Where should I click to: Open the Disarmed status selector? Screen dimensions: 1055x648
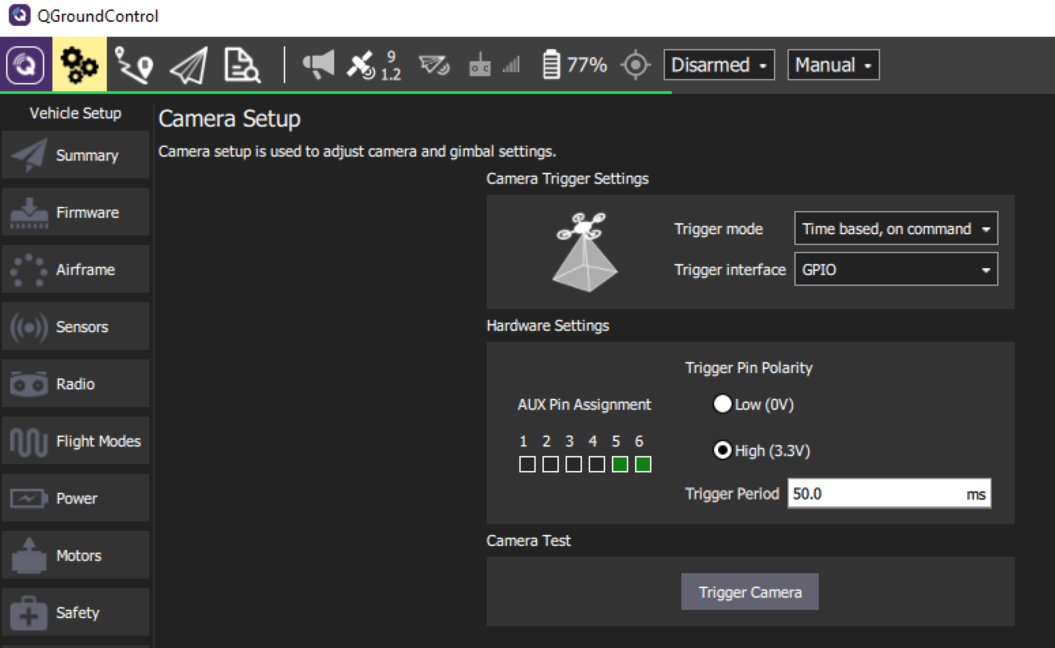(x=719, y=64)
